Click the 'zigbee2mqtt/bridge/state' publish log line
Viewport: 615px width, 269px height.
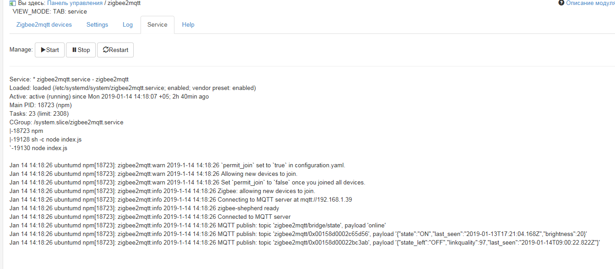point(197,225)
